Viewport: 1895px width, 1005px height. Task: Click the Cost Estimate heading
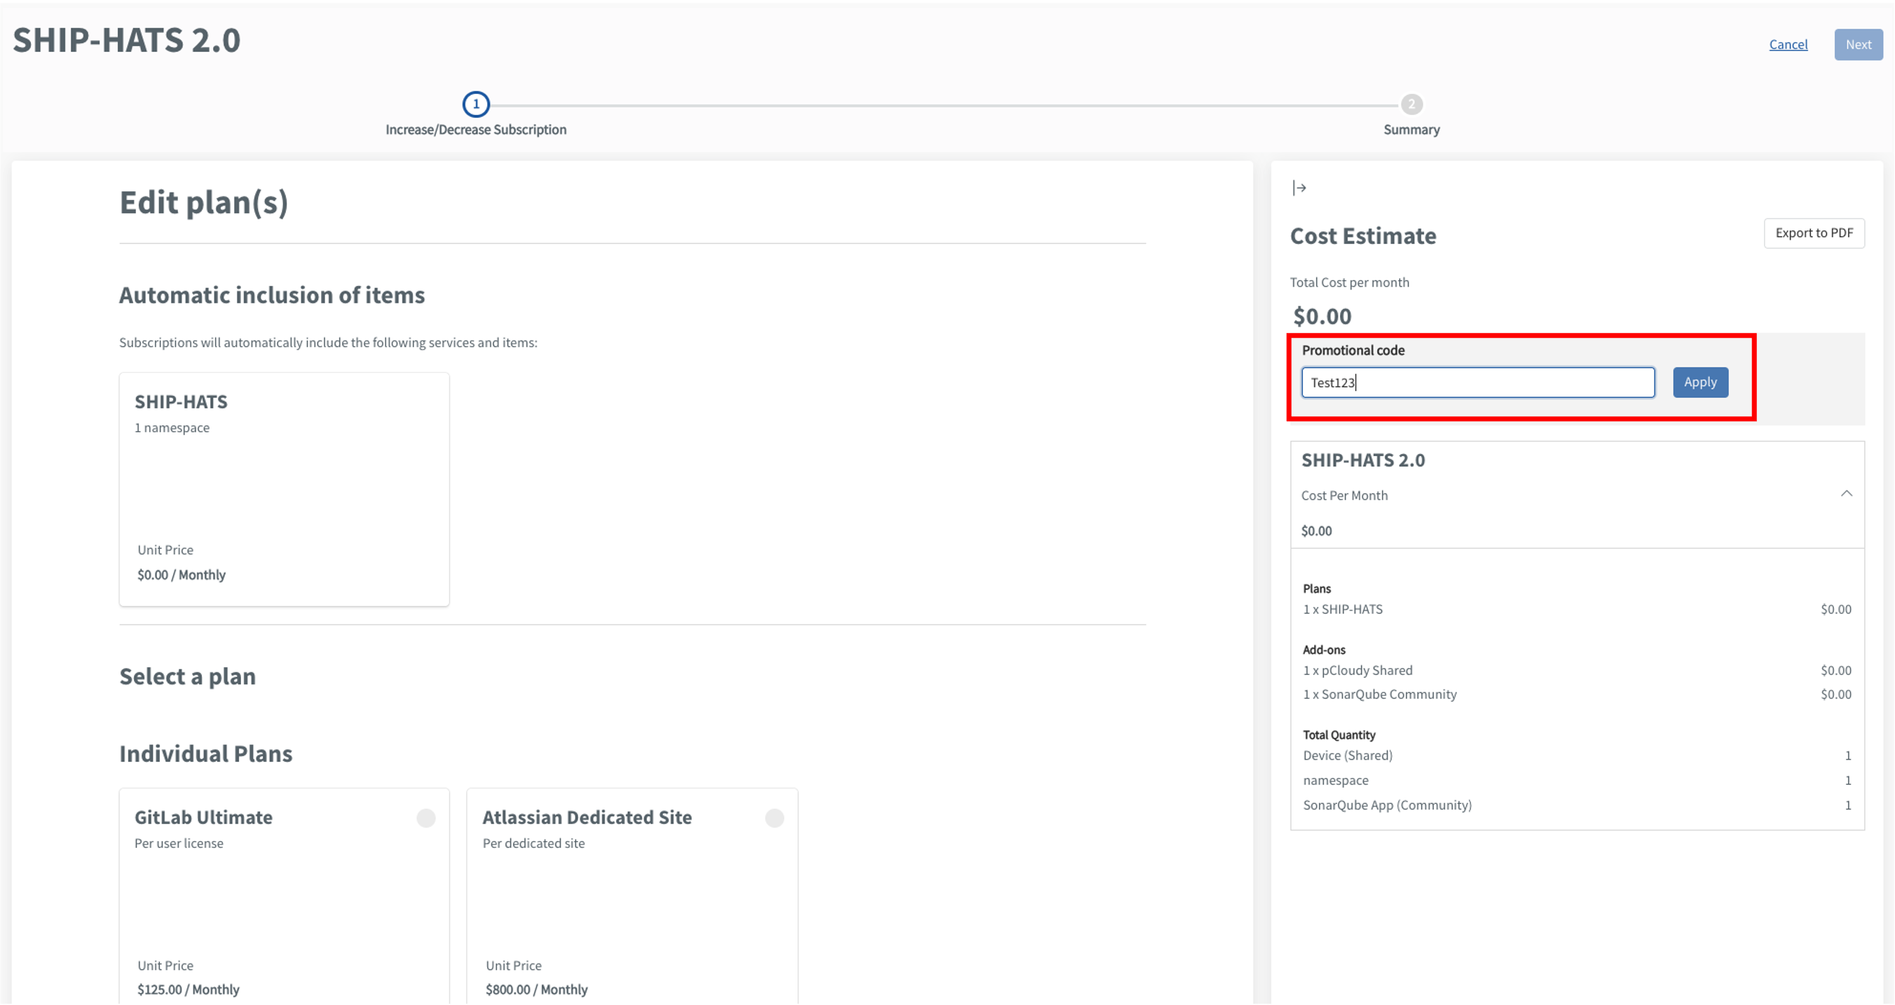coord(1362,236)
